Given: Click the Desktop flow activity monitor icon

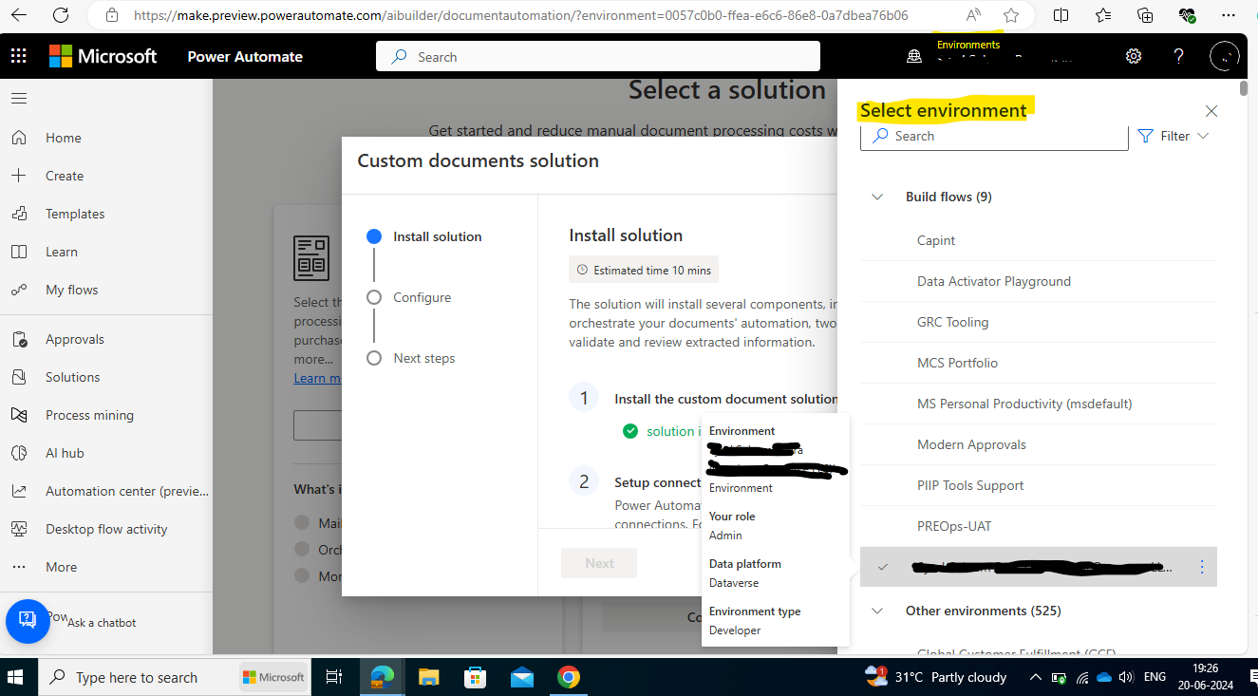Looking at the screenshot, I should pos(19,529).
